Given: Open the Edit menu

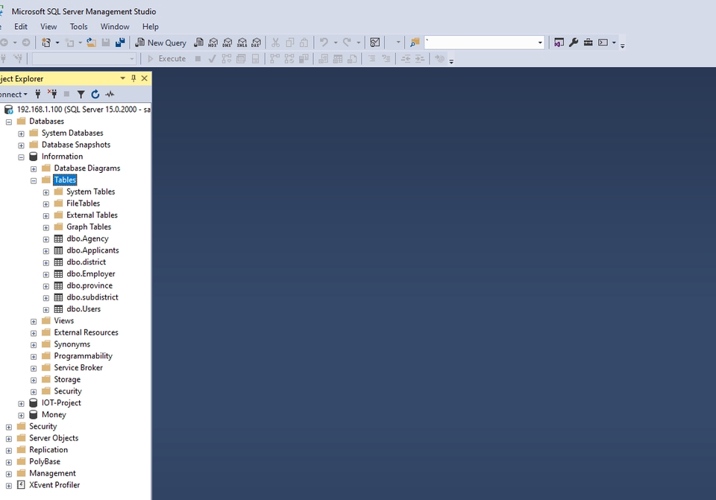Looking at the screenshot, I should click(x=21, y=27).
